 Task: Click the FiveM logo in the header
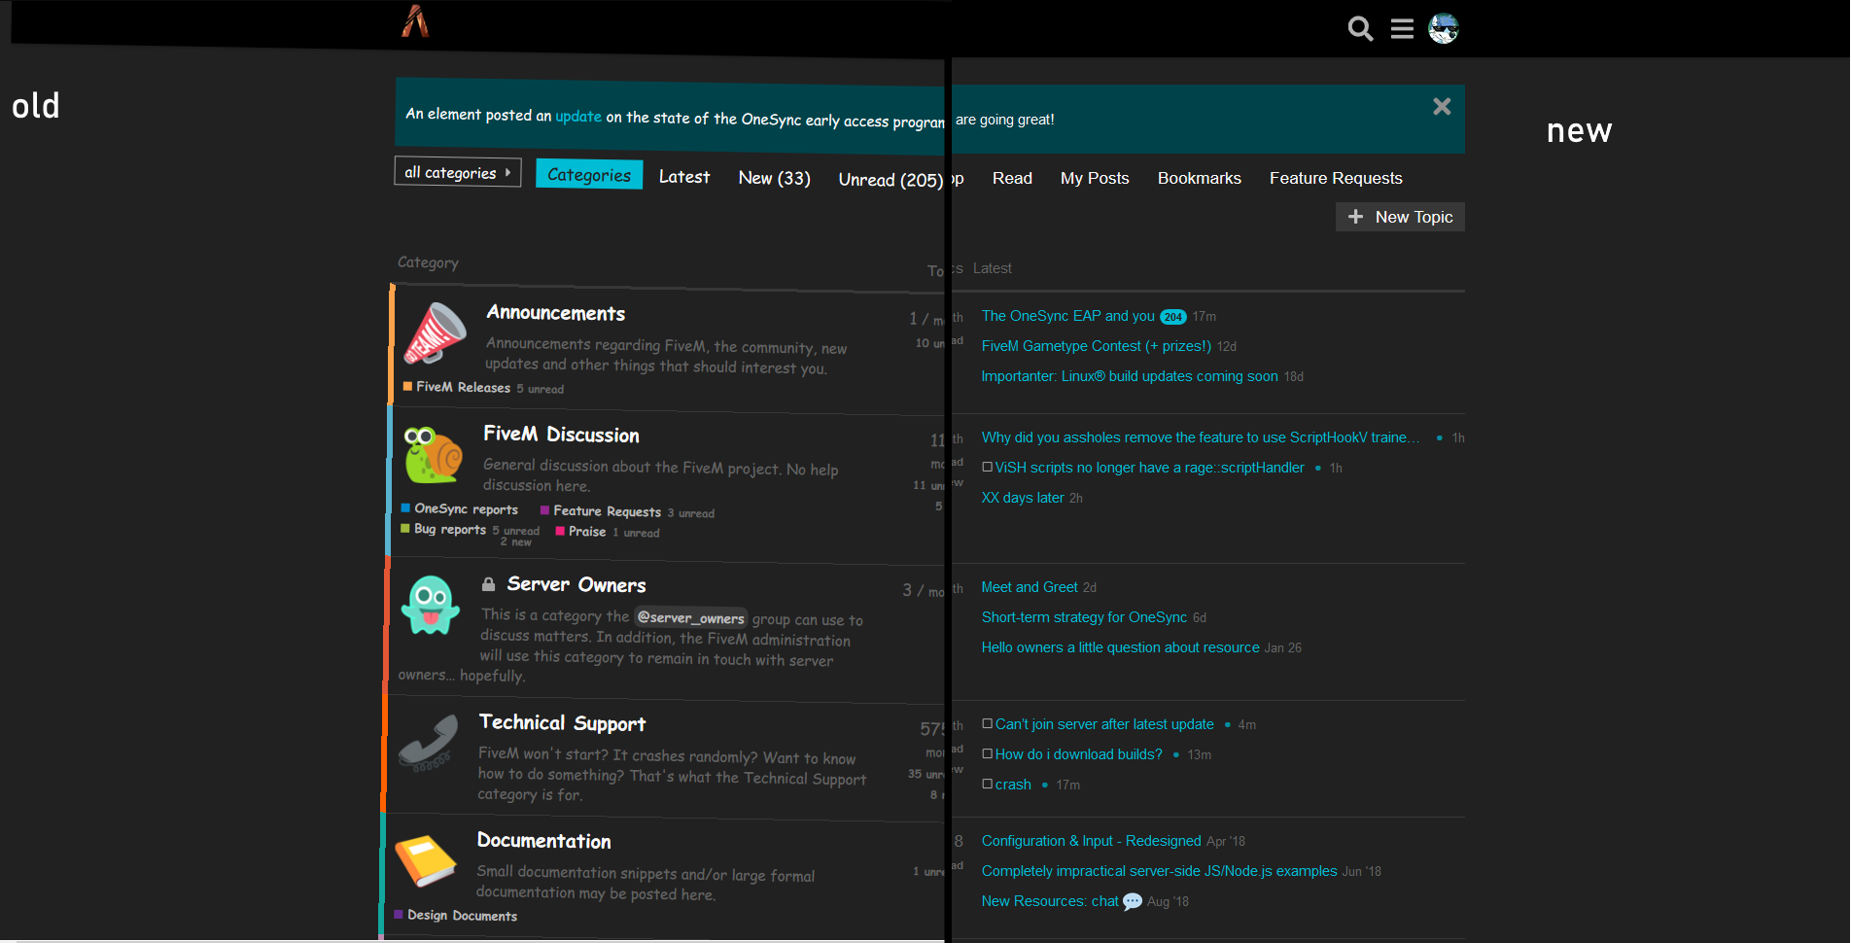[x=414, y=21]
